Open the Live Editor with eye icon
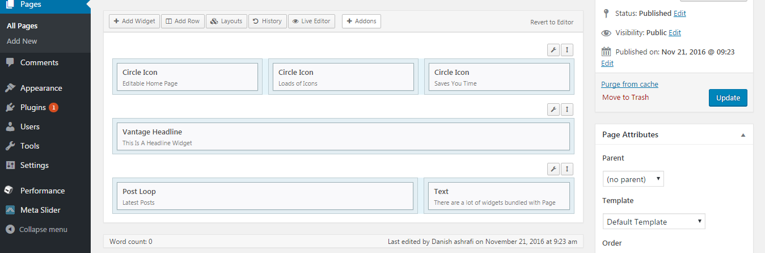 [312, 21]
